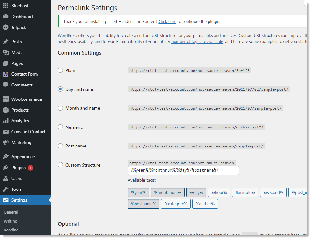Go to WooCommerce menu
312x240 pixels.
coord(26,99)
